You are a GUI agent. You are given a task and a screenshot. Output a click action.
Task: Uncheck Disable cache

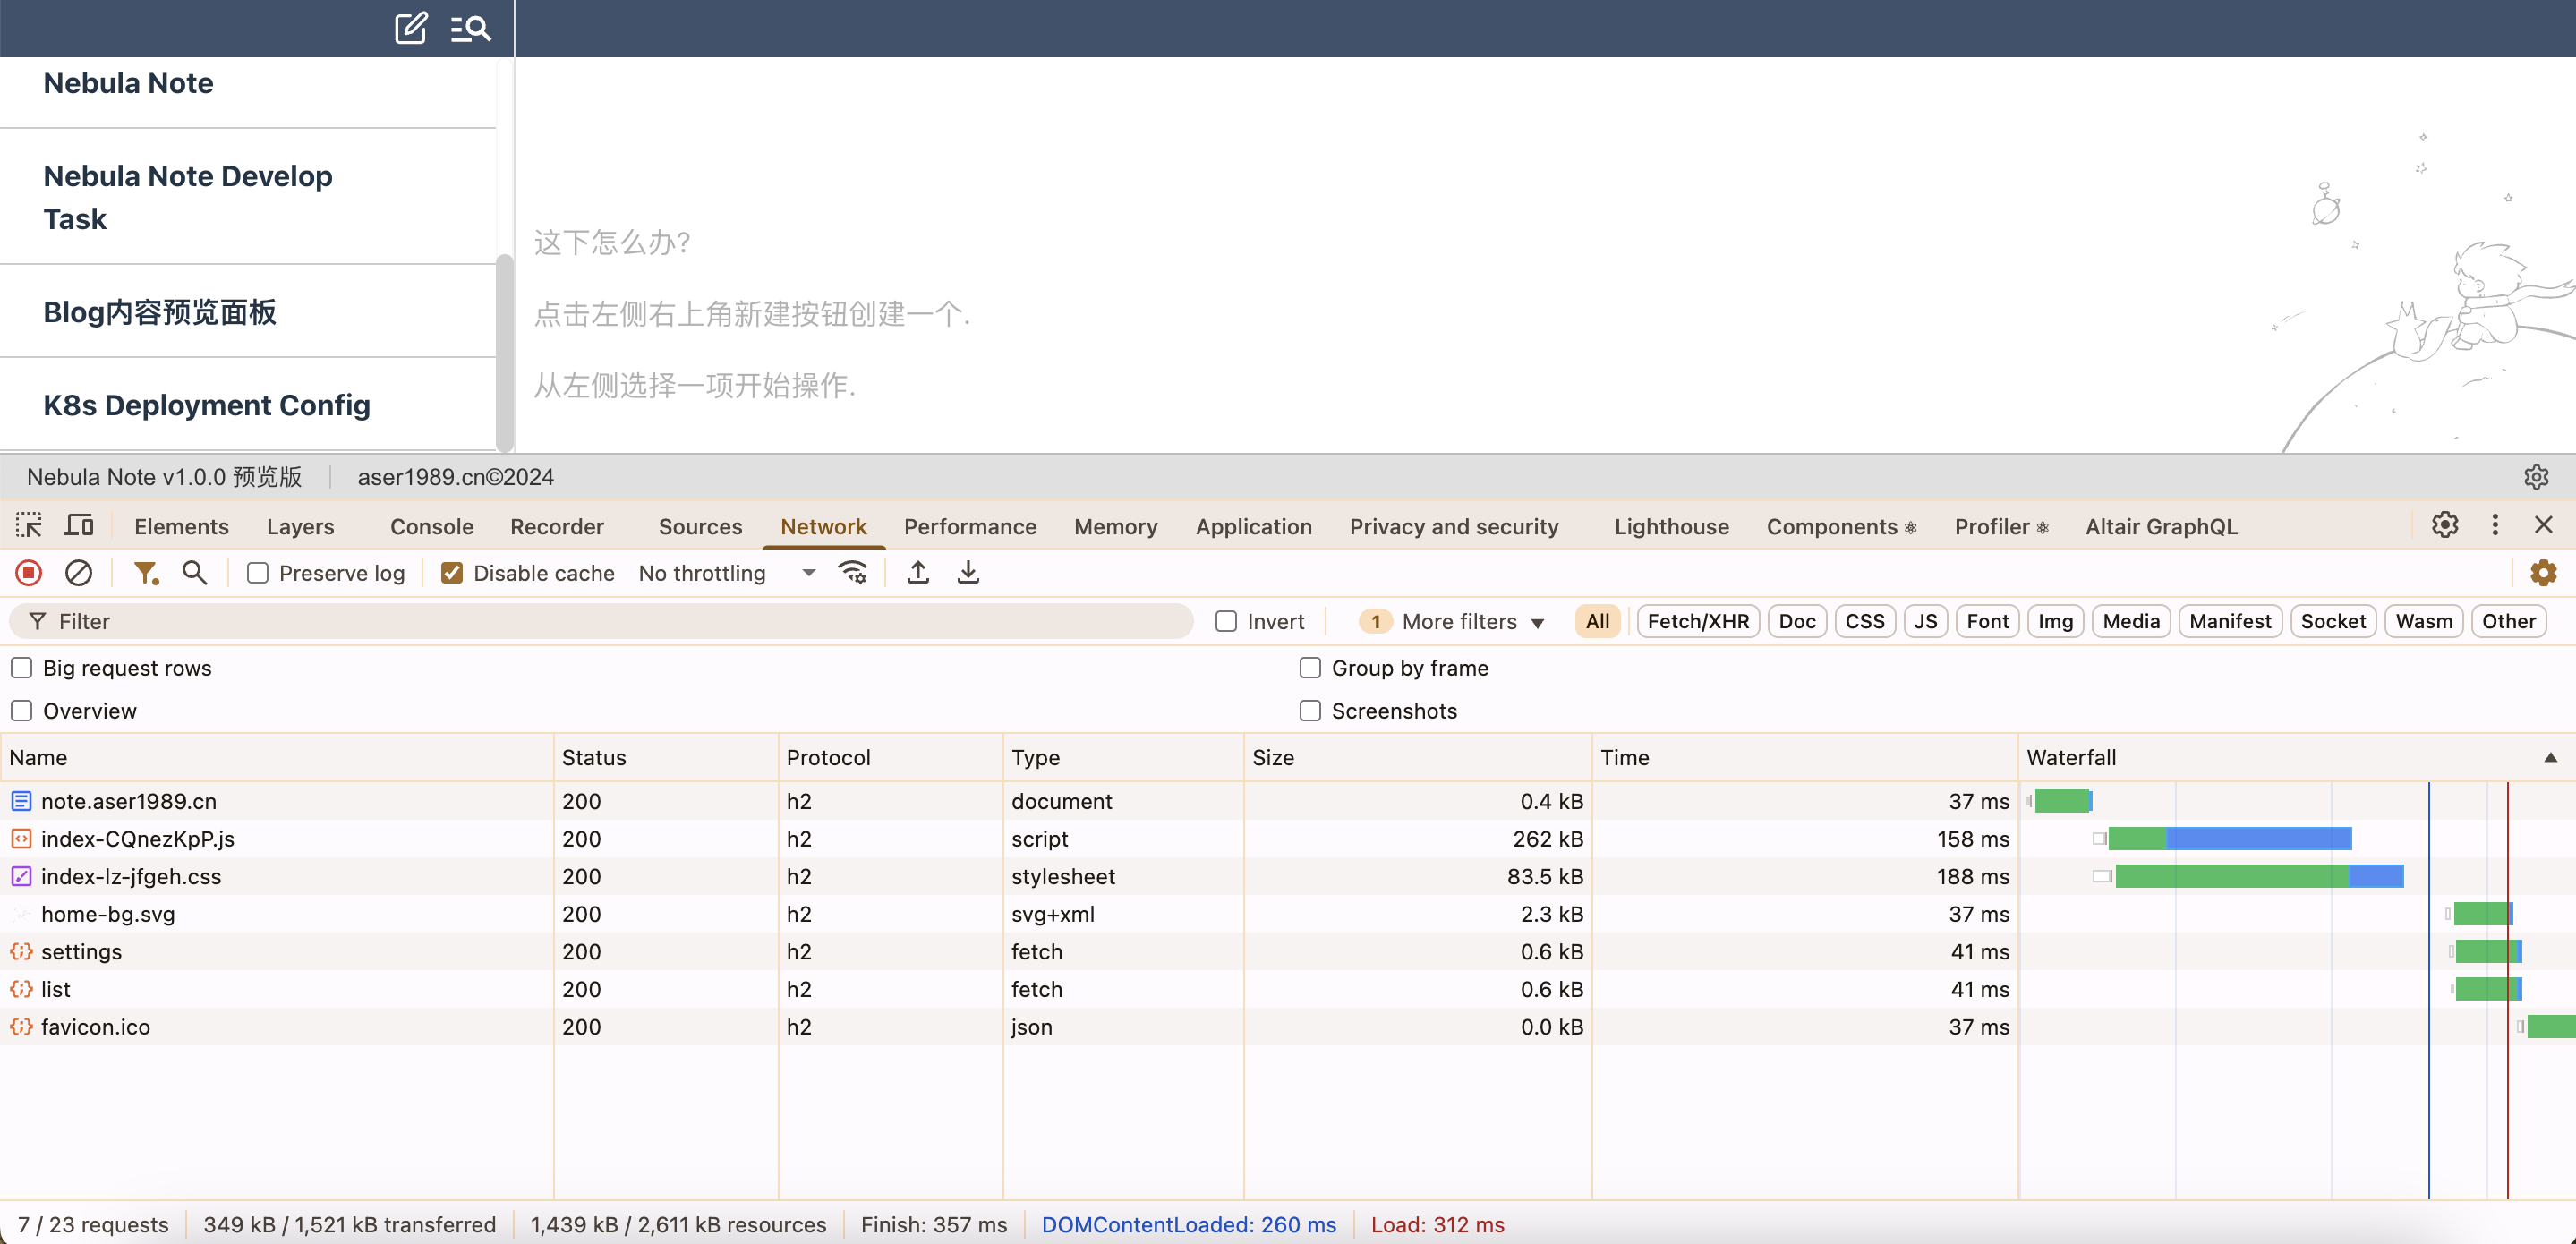point(452,573)
